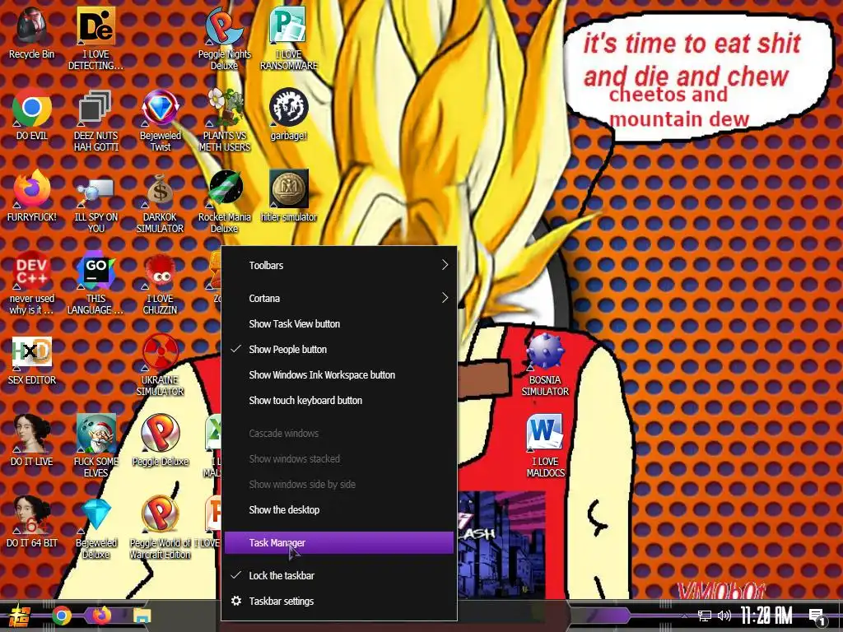Viewport: 843px width, 632px height.
Task: Enable Show Windows Ink Workspace button
Action: pos(338,375)
